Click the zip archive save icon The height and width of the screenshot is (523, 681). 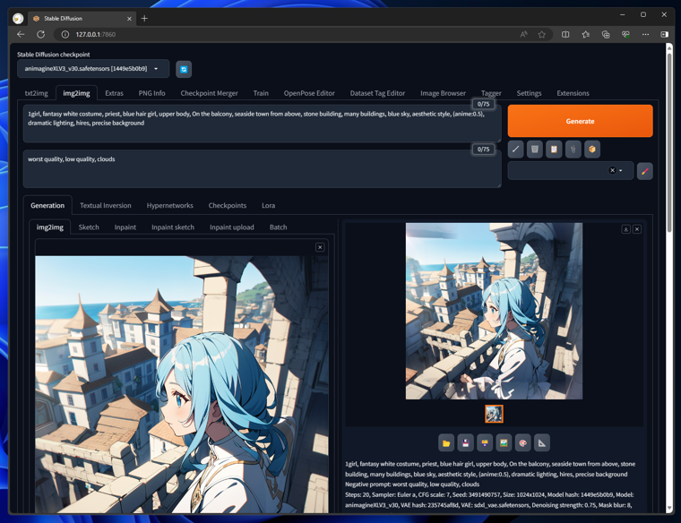(484, 443)
